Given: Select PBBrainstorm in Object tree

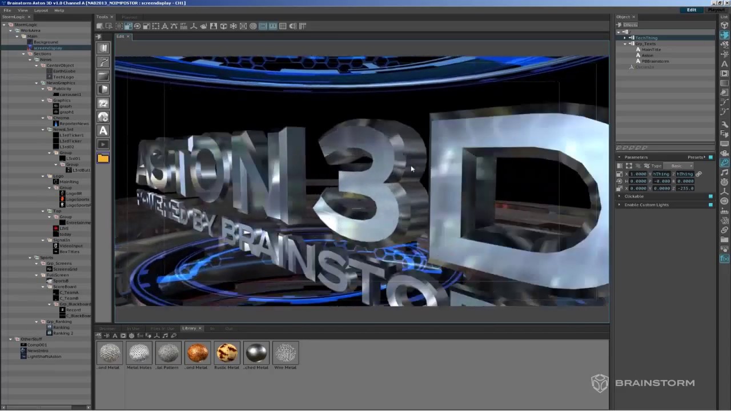Looking at the screenshot, I should pos(655,61).
